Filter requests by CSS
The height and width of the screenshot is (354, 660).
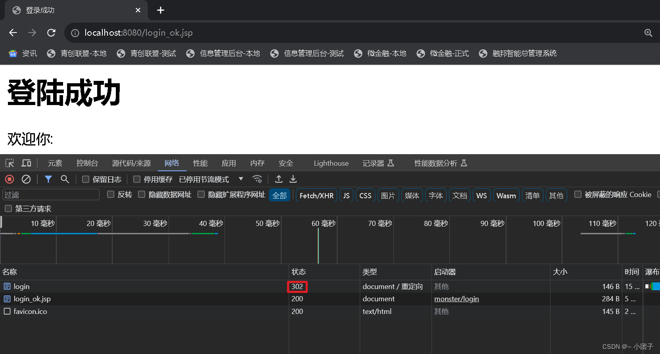[365, 195]
